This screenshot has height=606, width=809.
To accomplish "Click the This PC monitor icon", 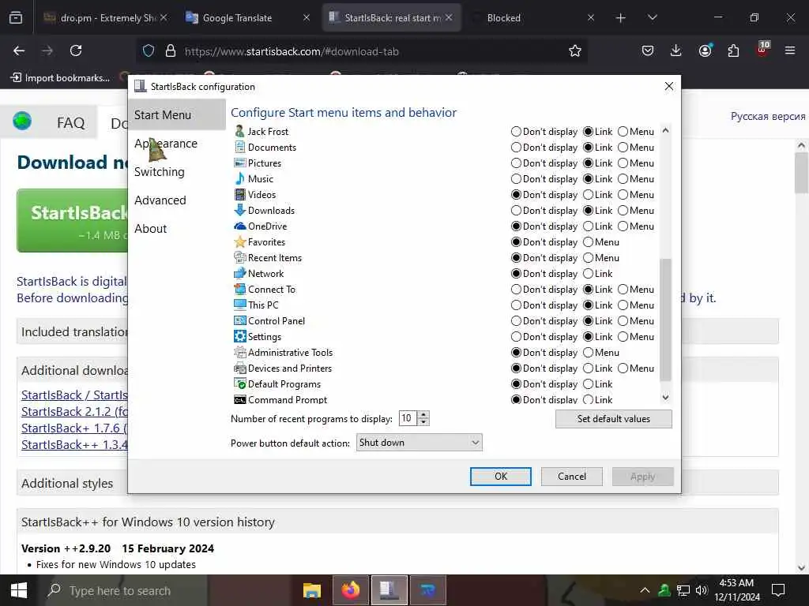I will click(x=239, y=305).
